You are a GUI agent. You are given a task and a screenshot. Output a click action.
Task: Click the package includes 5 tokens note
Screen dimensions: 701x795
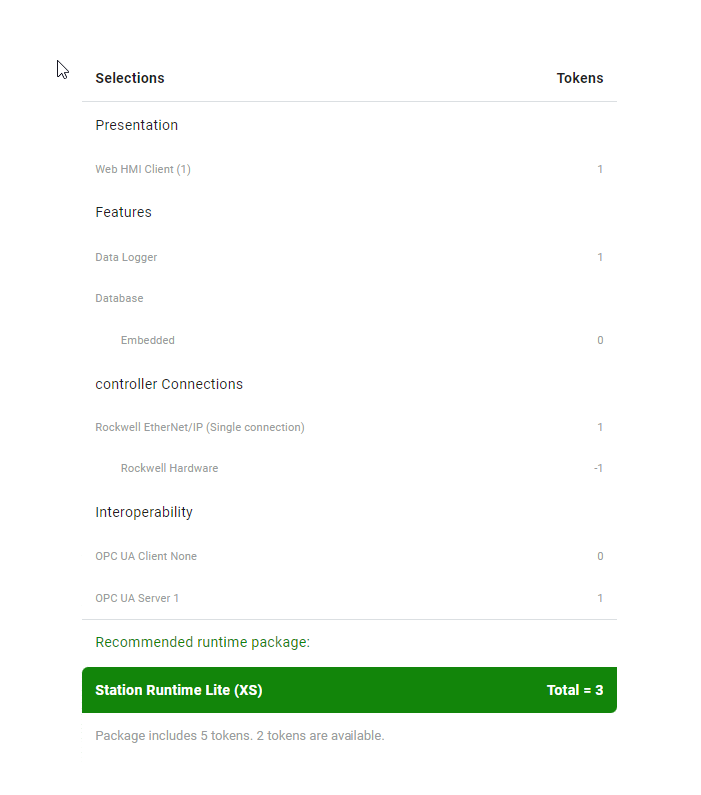click(240, 736)
